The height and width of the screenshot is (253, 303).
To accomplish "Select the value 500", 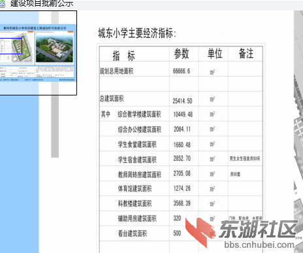I will pyautogui.click(x=177, y=233).
